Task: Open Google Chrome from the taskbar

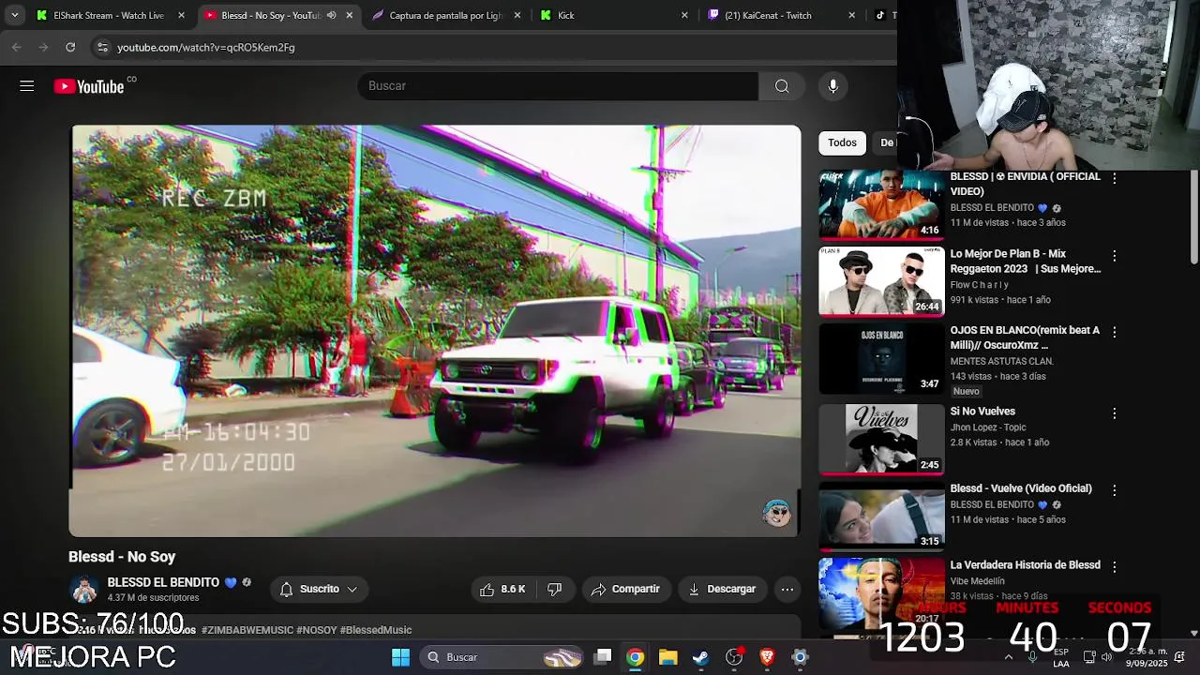Action: point(636,657)
